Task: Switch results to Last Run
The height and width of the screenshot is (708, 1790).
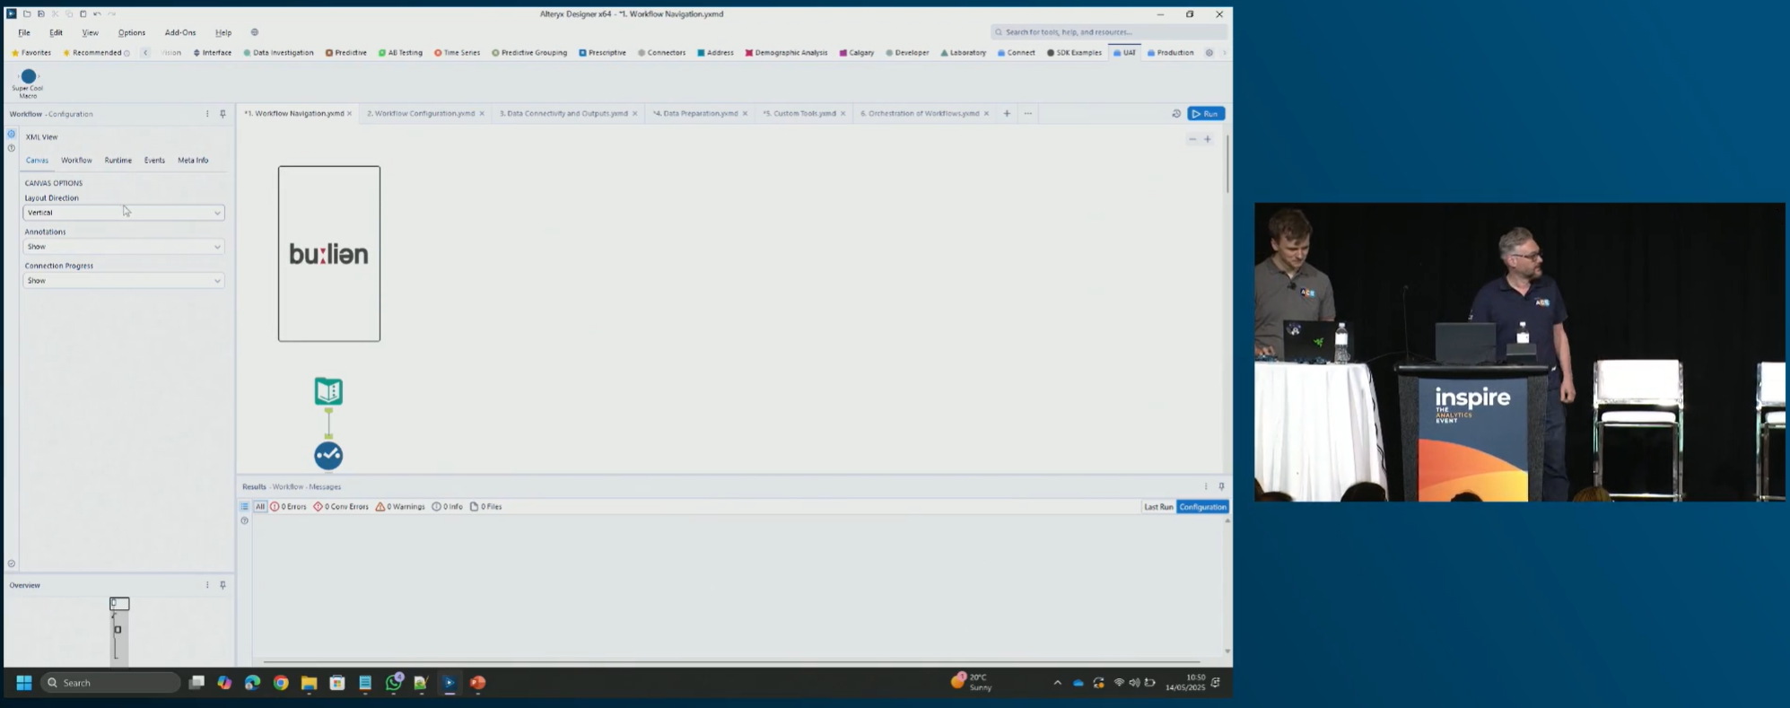Action: click(1158, 507)
